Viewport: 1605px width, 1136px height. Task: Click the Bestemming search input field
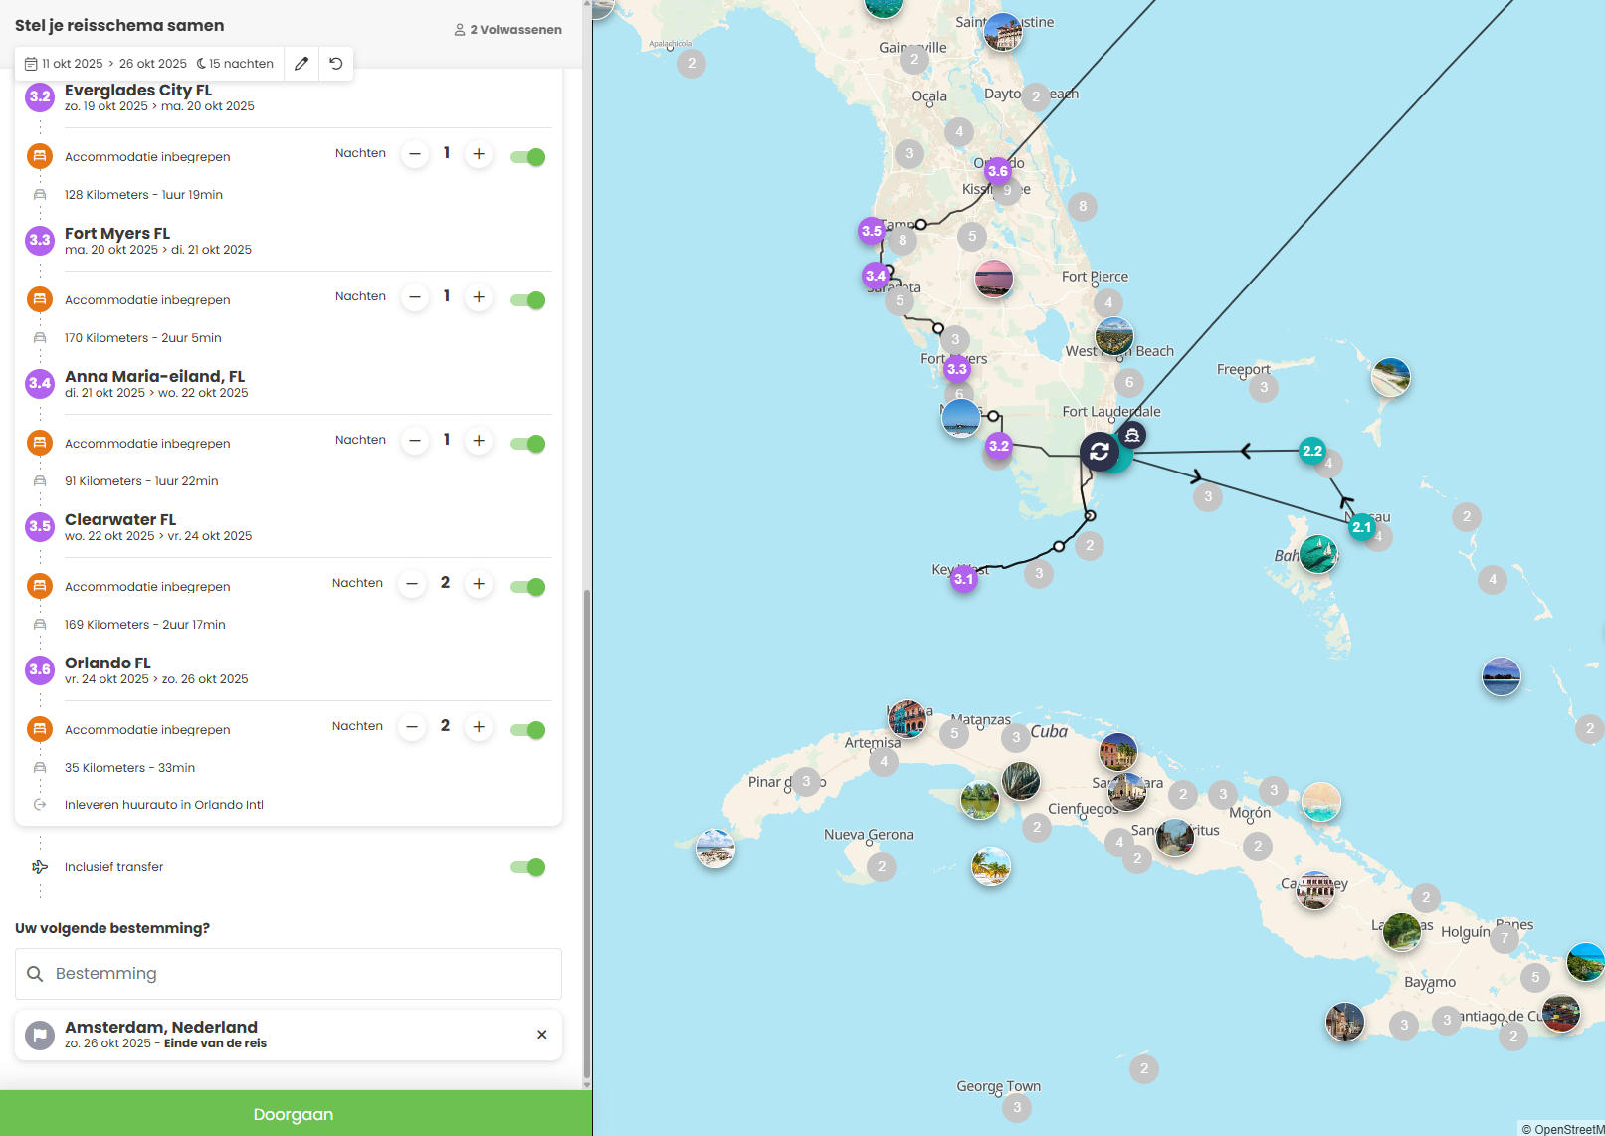click(289, 974)
